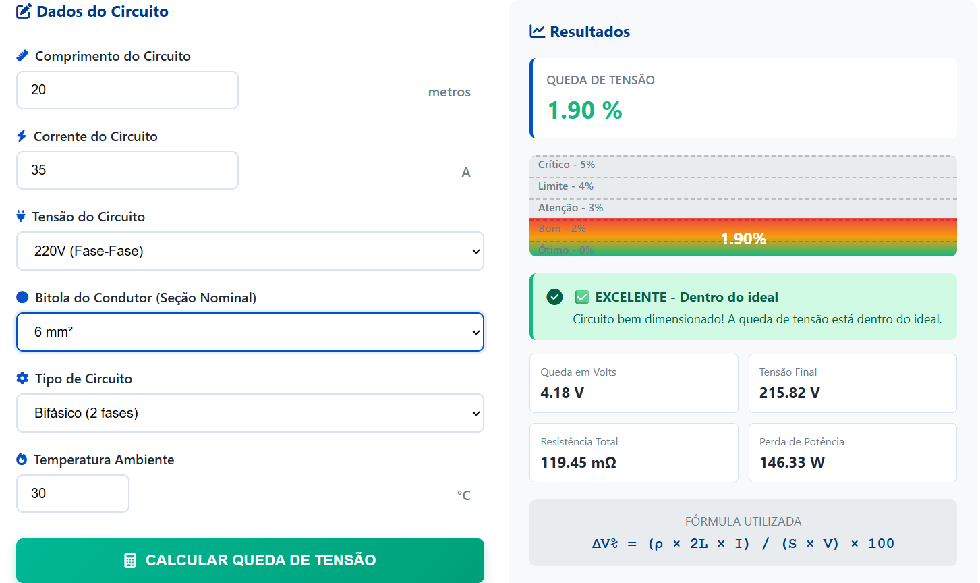
Task: Click the Queda em Volts result card
Action: click(x=634, y=383)
